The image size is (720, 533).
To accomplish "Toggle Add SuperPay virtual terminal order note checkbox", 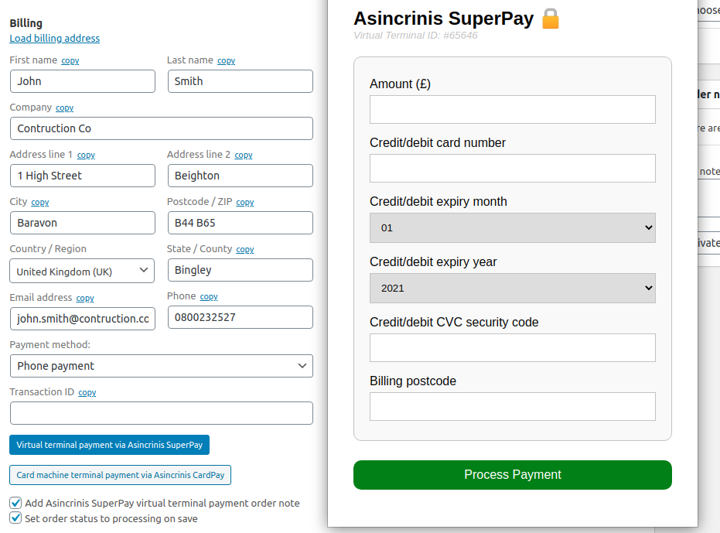I will coord(15,503).
